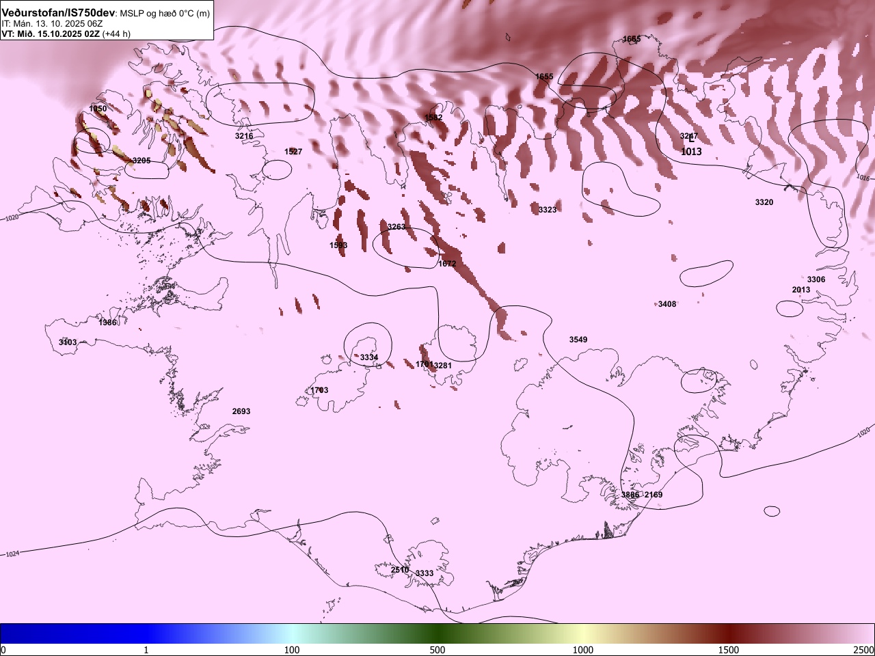Click the map value 3281
Screen dimensions: 875x656
pyautogui.click(x=443, y=366)
